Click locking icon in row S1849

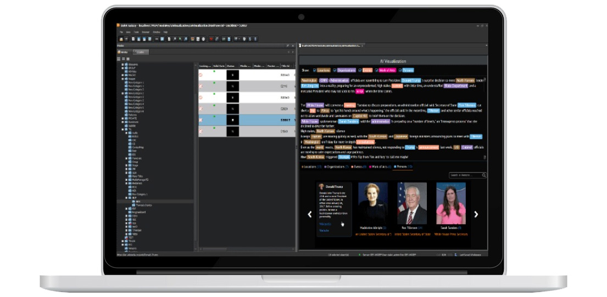(201, 132)
